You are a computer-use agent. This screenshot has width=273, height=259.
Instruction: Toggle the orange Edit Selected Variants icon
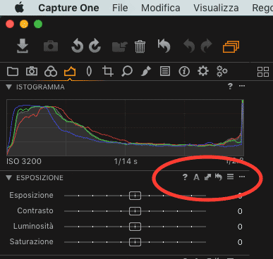coord(231,46)
